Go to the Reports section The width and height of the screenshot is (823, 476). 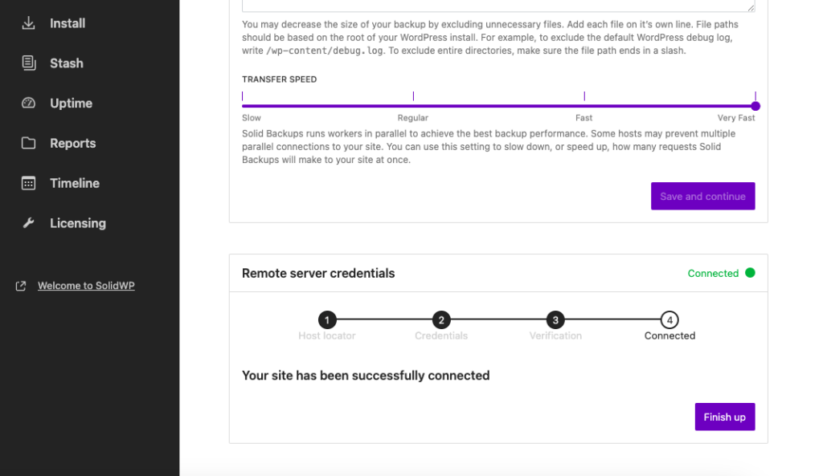click(x=72, y=144)
